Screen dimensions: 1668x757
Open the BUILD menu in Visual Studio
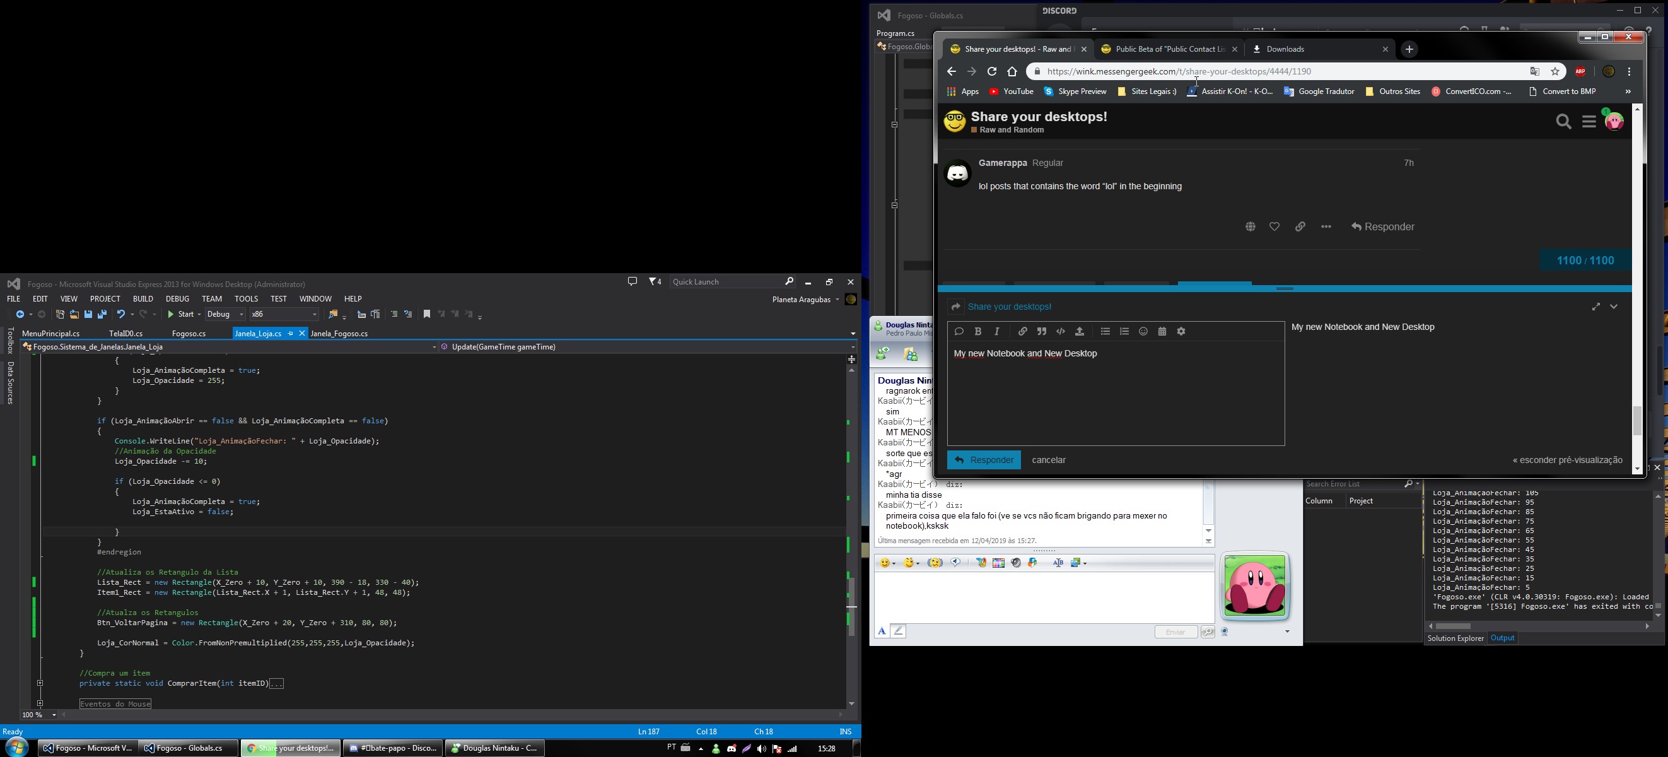(x=143, y=298)
